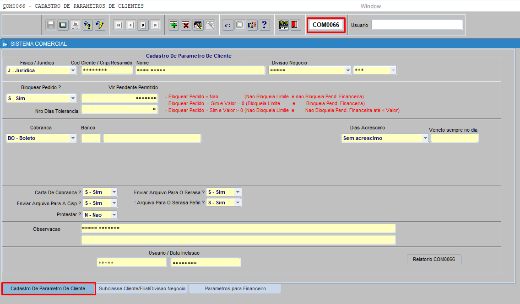Click the COM0066 screen code button
The image size is (520, 304).
(326, 25)
